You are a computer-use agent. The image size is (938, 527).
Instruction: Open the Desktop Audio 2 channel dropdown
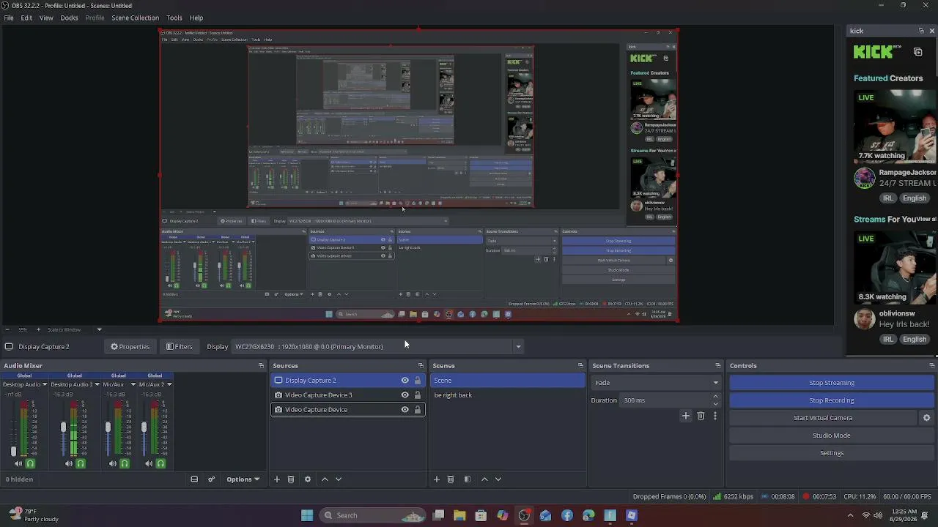(97, 384)
